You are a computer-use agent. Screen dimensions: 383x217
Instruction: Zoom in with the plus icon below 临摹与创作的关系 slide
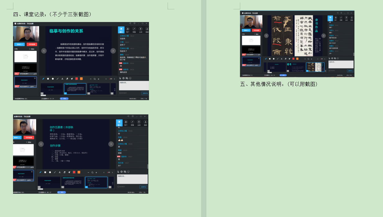click(x=98, y=79)
